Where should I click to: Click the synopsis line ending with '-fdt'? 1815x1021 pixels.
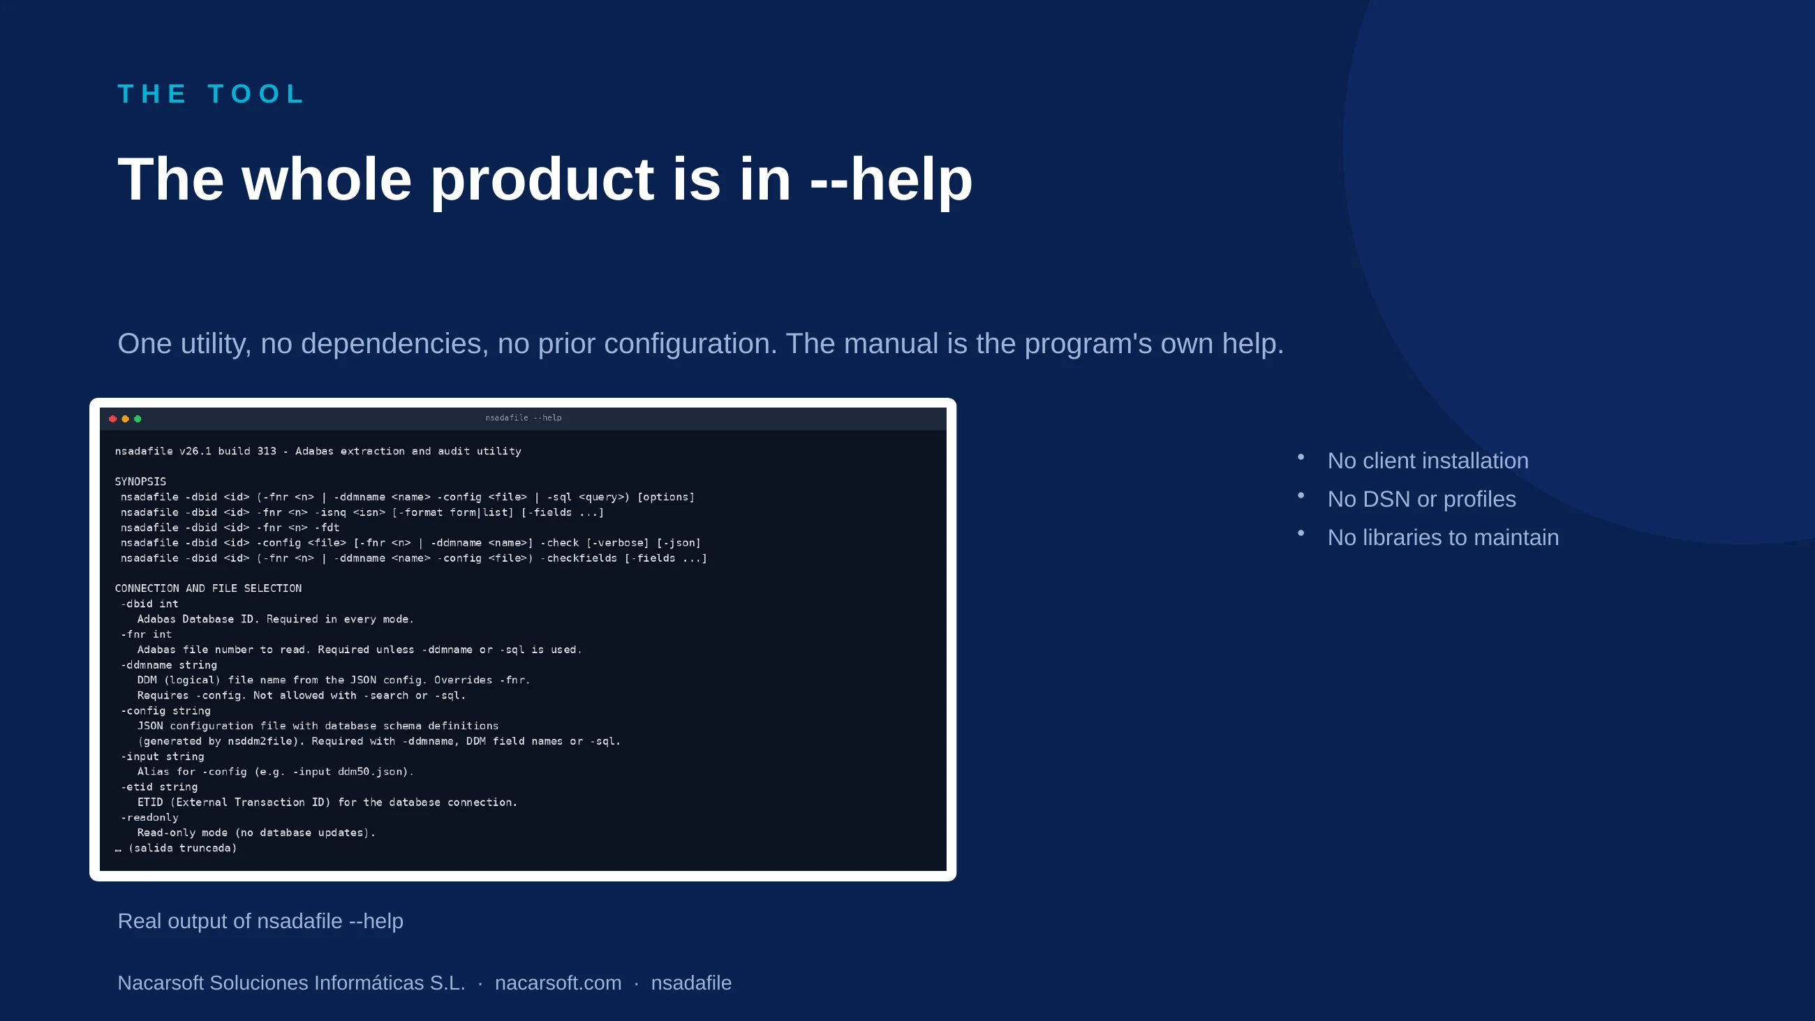coord(230,528)
